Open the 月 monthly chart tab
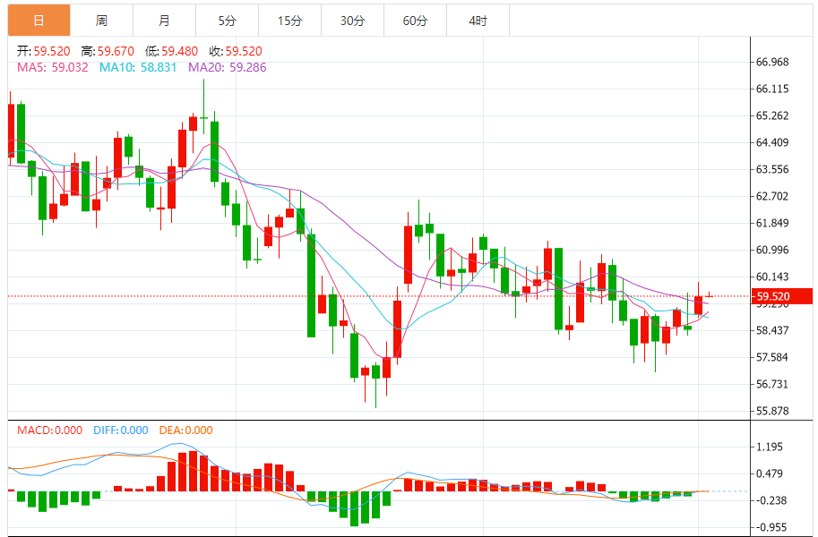 (x=164, y=21)
